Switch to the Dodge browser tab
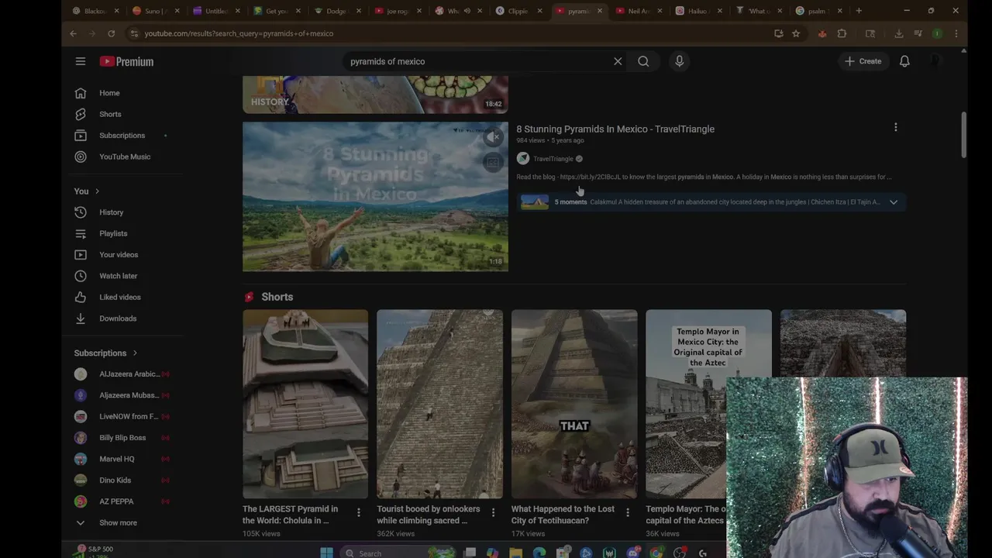The height and width of the screenshot is (558, 992). pos(337,11)
